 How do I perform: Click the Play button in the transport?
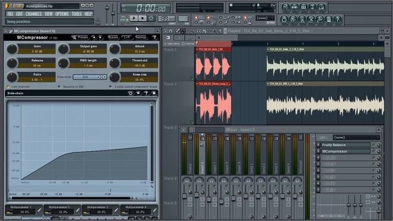pyautogui.click(x=134, y=18)
